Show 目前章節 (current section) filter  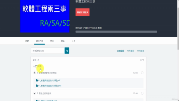click(121, 51)
